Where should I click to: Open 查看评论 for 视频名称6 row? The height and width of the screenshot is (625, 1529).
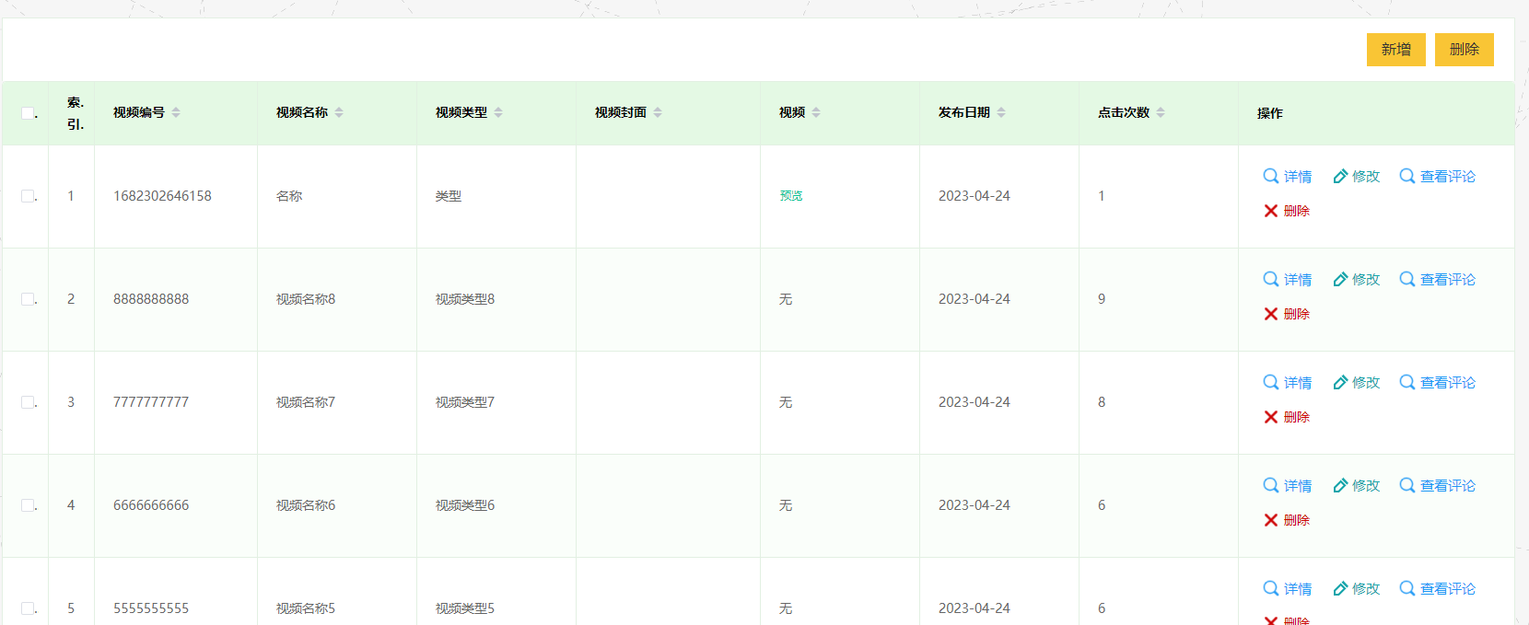pos(1438,485)
